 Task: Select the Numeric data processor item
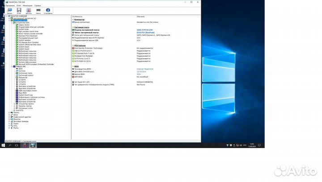point(28,62)
